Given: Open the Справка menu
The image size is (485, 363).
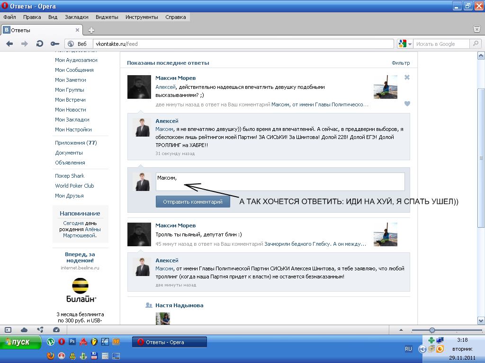Looking at the screenshot, I should [175, 17].
